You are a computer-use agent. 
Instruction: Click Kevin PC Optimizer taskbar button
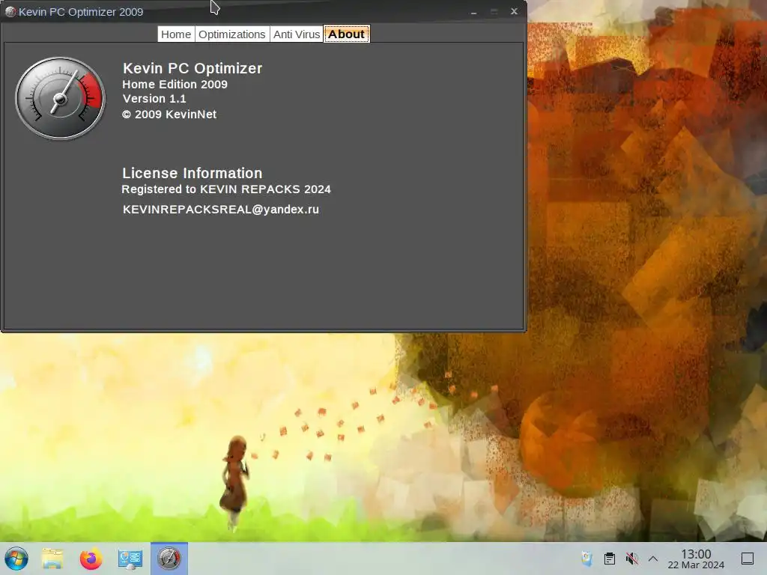coord(169,559)
